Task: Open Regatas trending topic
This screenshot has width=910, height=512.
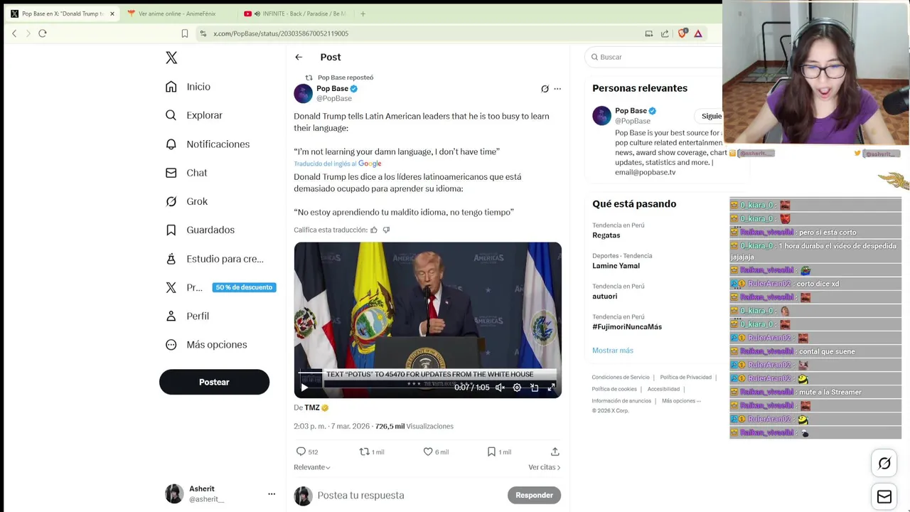Action: [x=606, y=235]
